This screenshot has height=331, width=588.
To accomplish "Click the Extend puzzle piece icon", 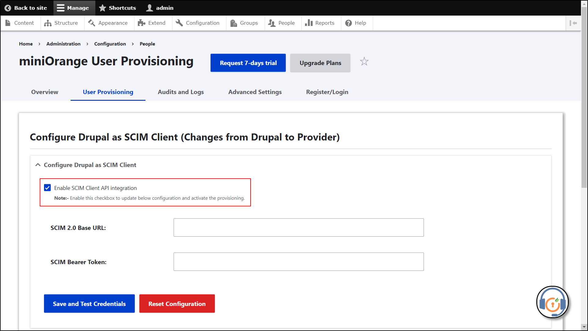I will pyautogui.click(x=141, y=23).
